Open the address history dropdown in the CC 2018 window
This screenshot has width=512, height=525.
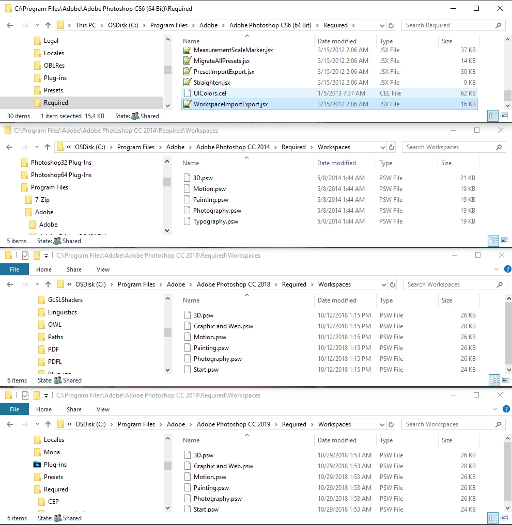pyautogui.click(x=383, y=284)
